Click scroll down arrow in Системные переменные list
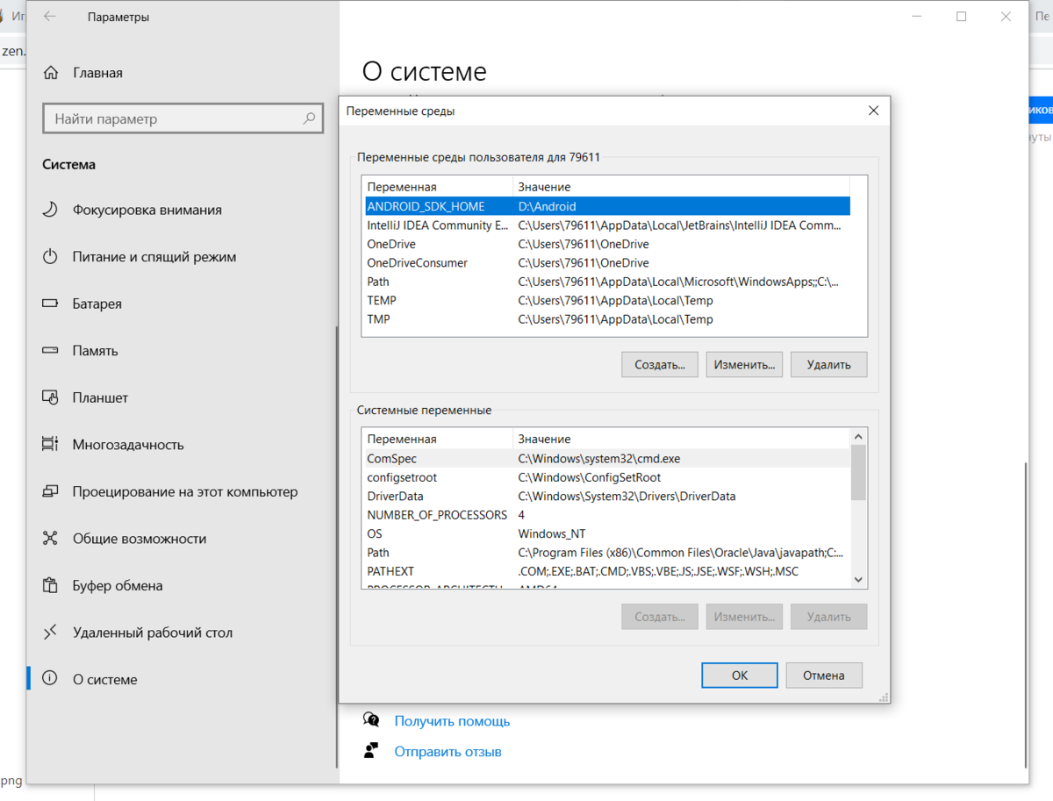 click(858, 580)
